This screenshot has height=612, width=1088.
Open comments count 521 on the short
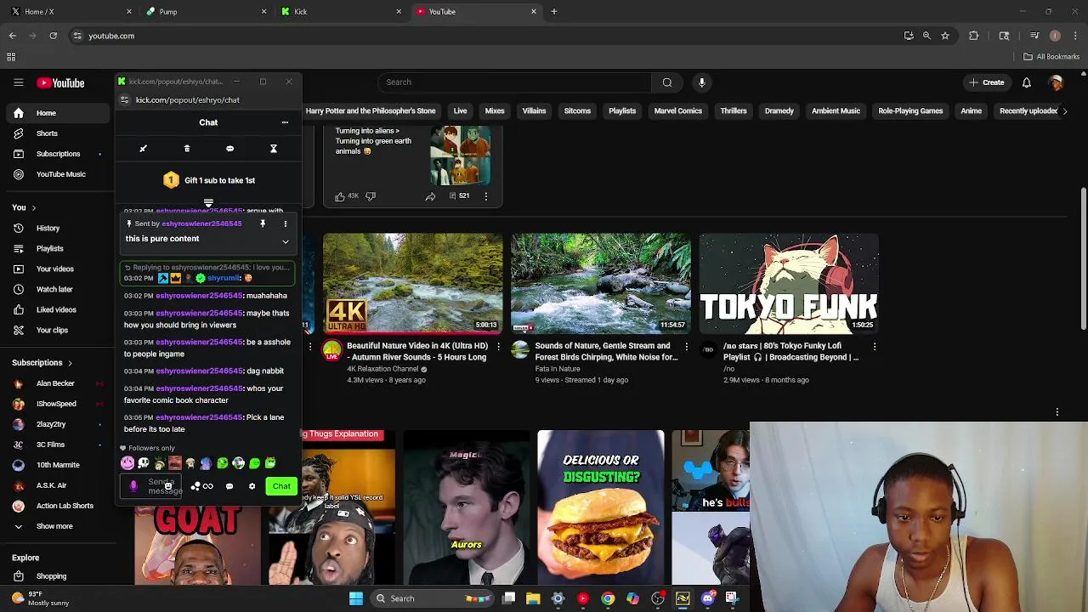point(459,196)
